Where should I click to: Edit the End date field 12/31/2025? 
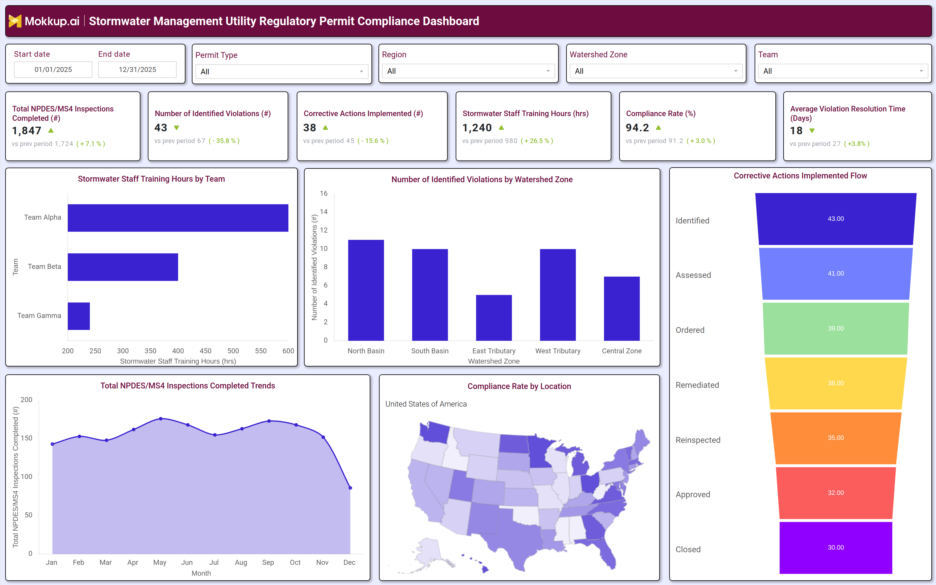137,70
